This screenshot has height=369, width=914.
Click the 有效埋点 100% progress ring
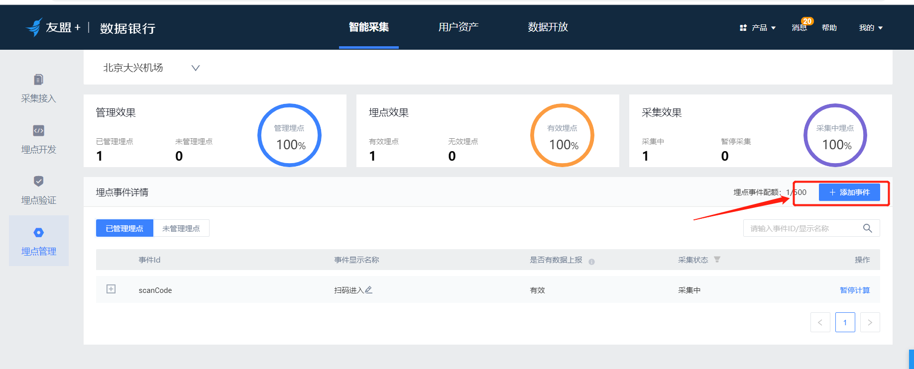[x=562, y=135]
